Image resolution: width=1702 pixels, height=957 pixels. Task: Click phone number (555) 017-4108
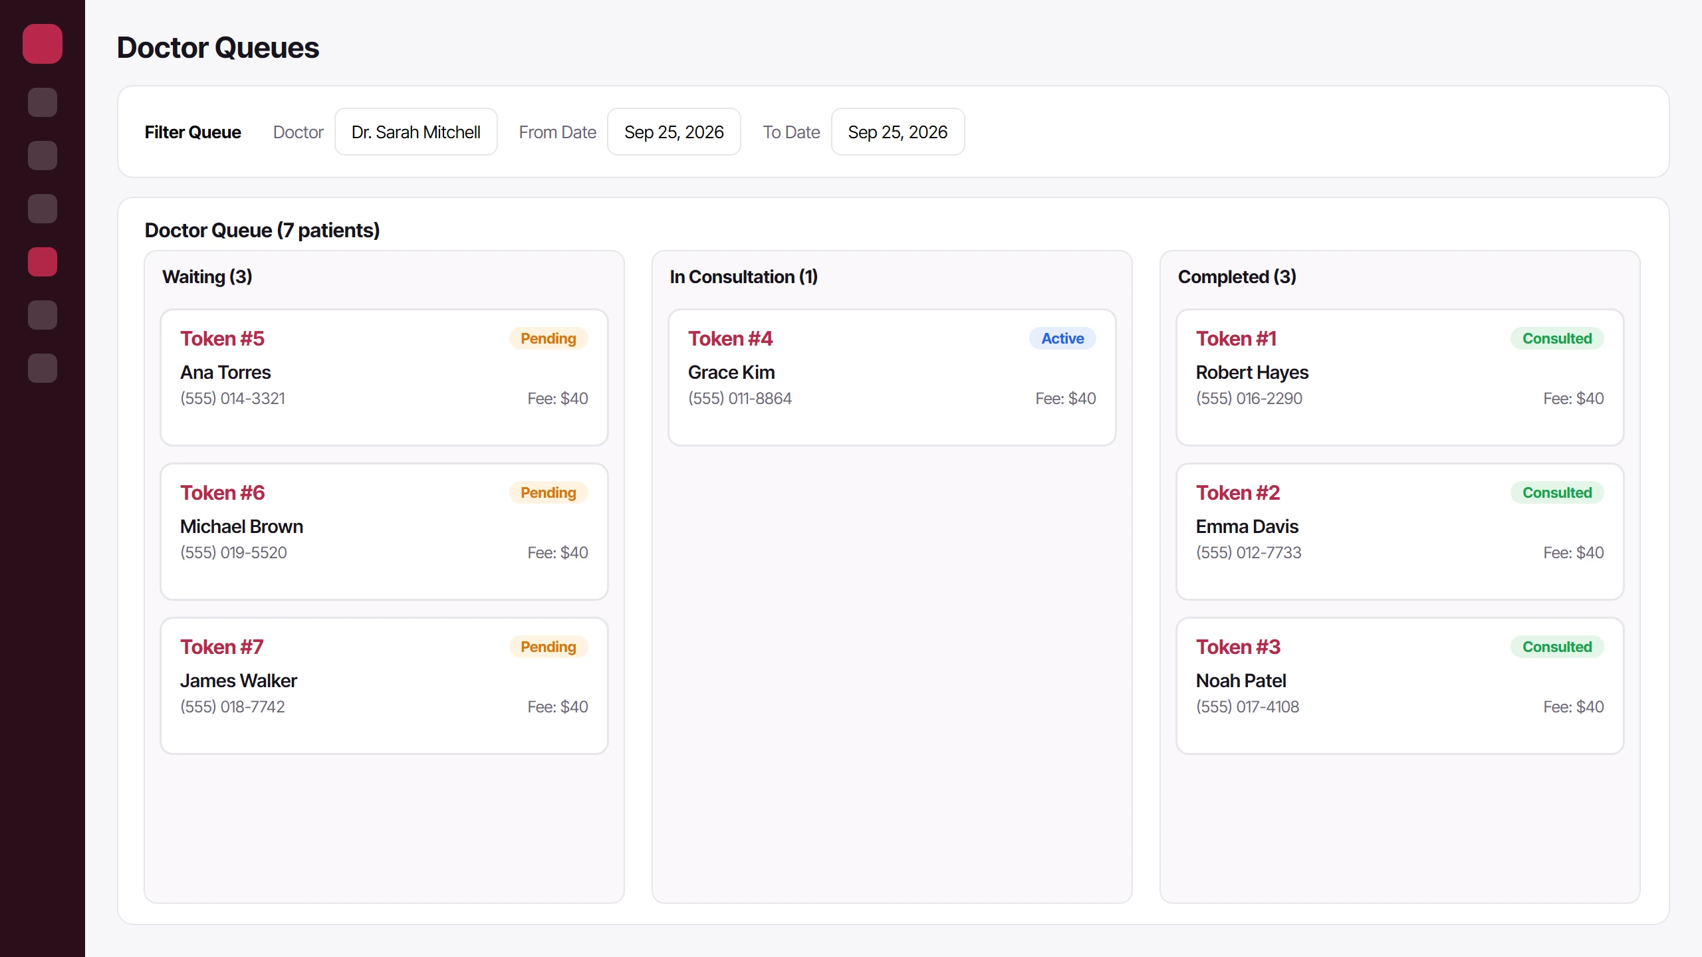1247,706
